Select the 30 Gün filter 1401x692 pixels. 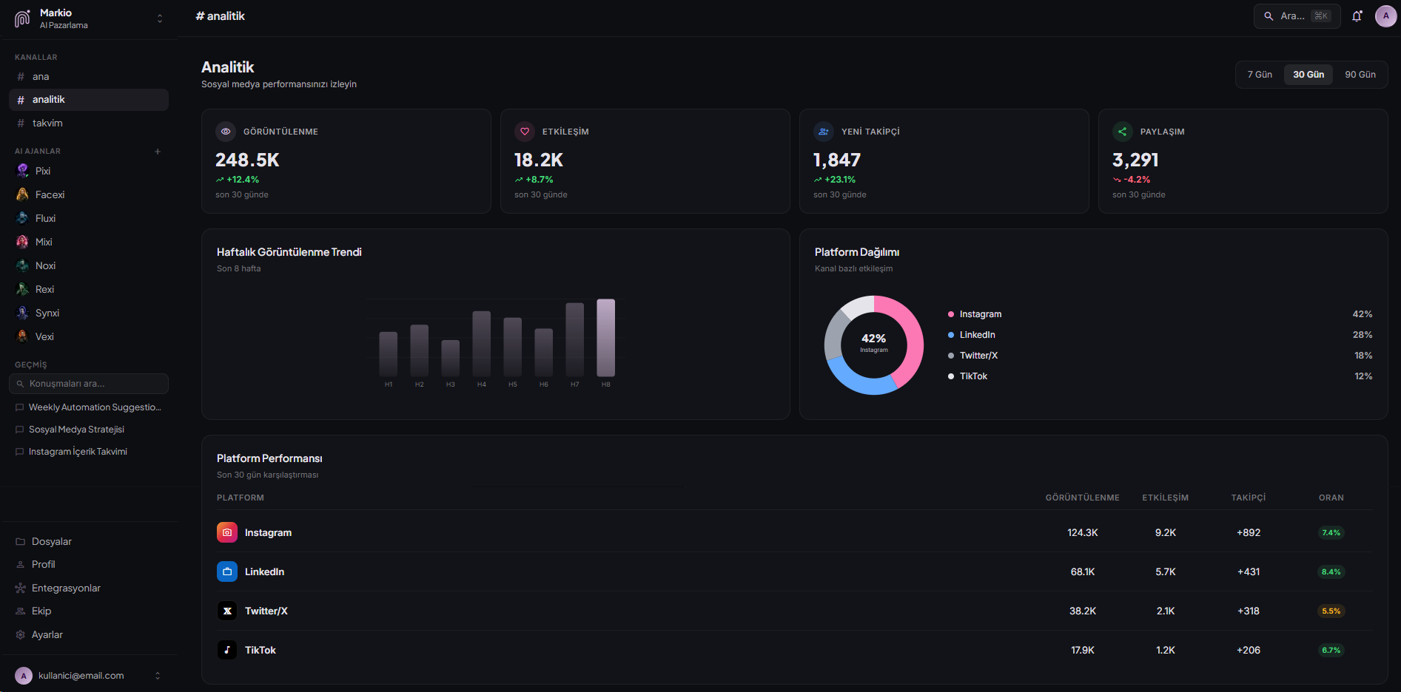1308,74
